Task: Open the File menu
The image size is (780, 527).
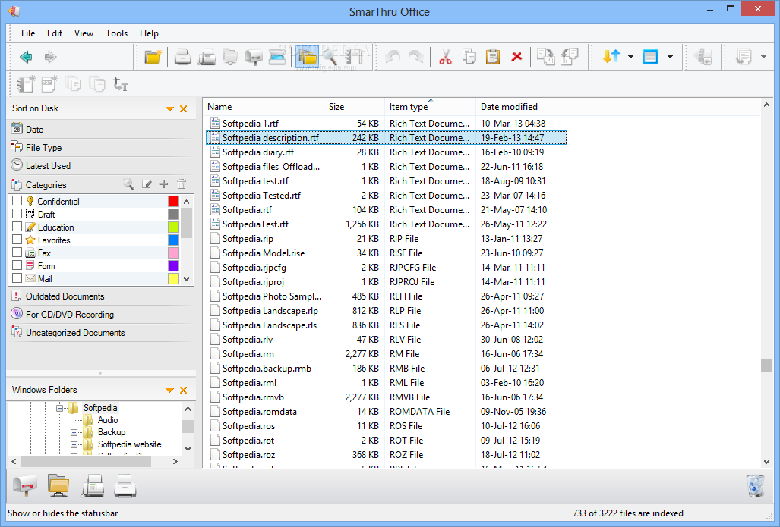Action: tap(28, 33)
